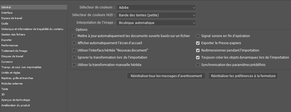Go to Gestion des fichiers settings
The height and width of the screenshot is (112, 291).
13,34
